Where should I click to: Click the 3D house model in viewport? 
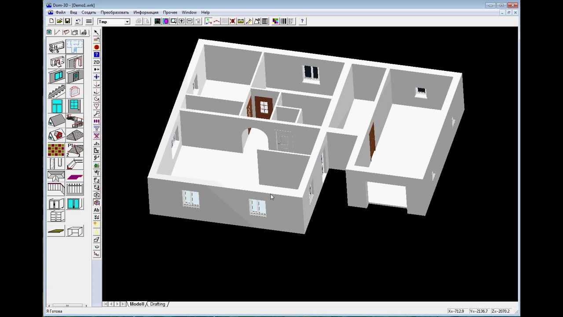(305, 136)
